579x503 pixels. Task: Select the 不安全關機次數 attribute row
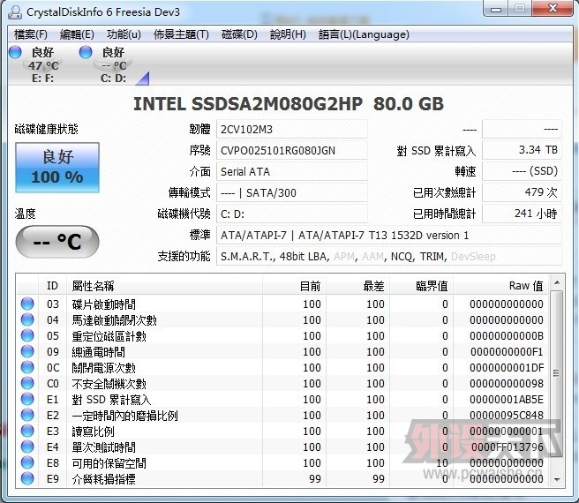[x=282, y=383]
